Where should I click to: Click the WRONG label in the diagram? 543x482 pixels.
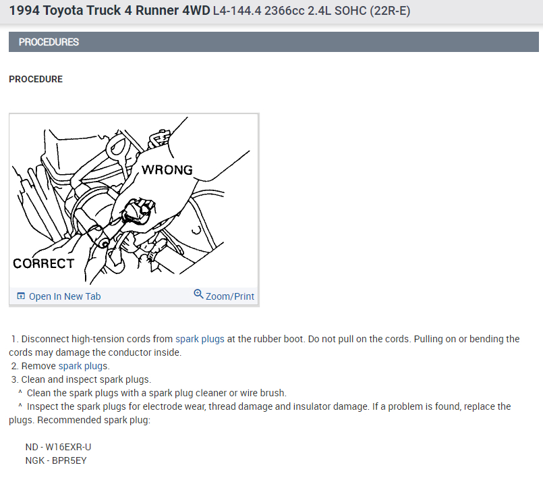pyautogui.click(x=167, y=169)
